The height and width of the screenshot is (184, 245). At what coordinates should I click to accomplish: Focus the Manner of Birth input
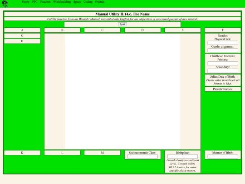pos(223,156)
